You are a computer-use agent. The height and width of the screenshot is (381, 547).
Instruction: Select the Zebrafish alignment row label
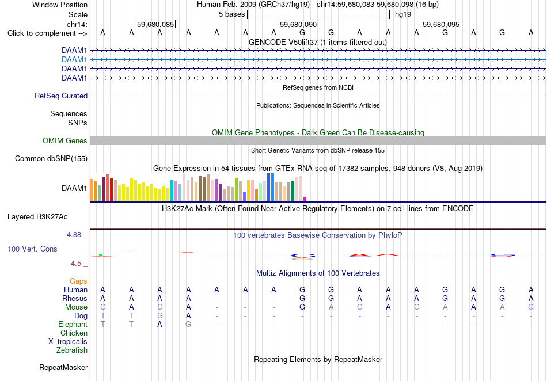72,350
